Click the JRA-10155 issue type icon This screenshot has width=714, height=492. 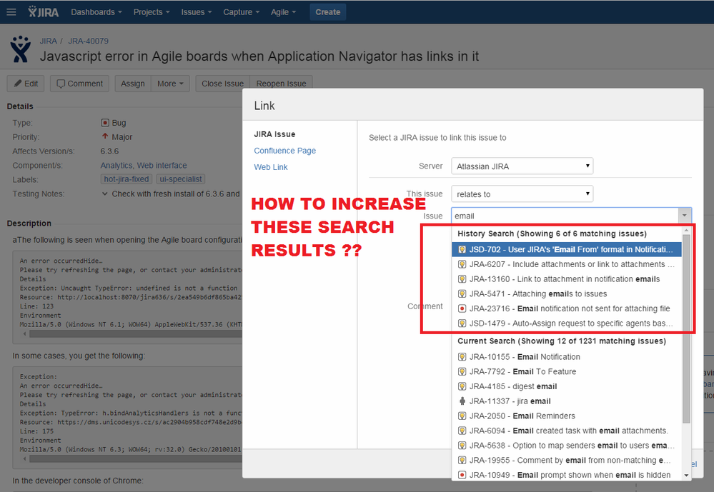coord(462,357)
